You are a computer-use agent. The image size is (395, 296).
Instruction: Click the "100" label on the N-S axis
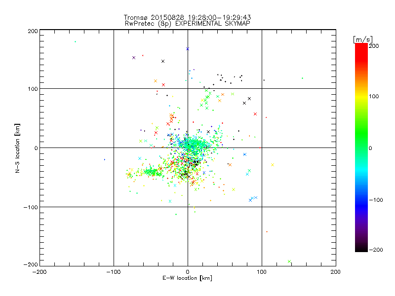pyautogui.click(x=33, y=89)
